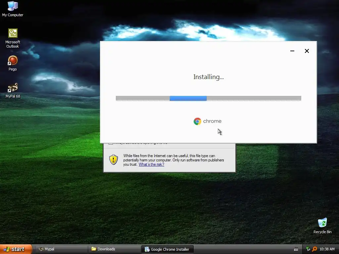Viewport: 339px width, 254px height.
Task: Click the network connection tray icon
Action: click(308, 249)
